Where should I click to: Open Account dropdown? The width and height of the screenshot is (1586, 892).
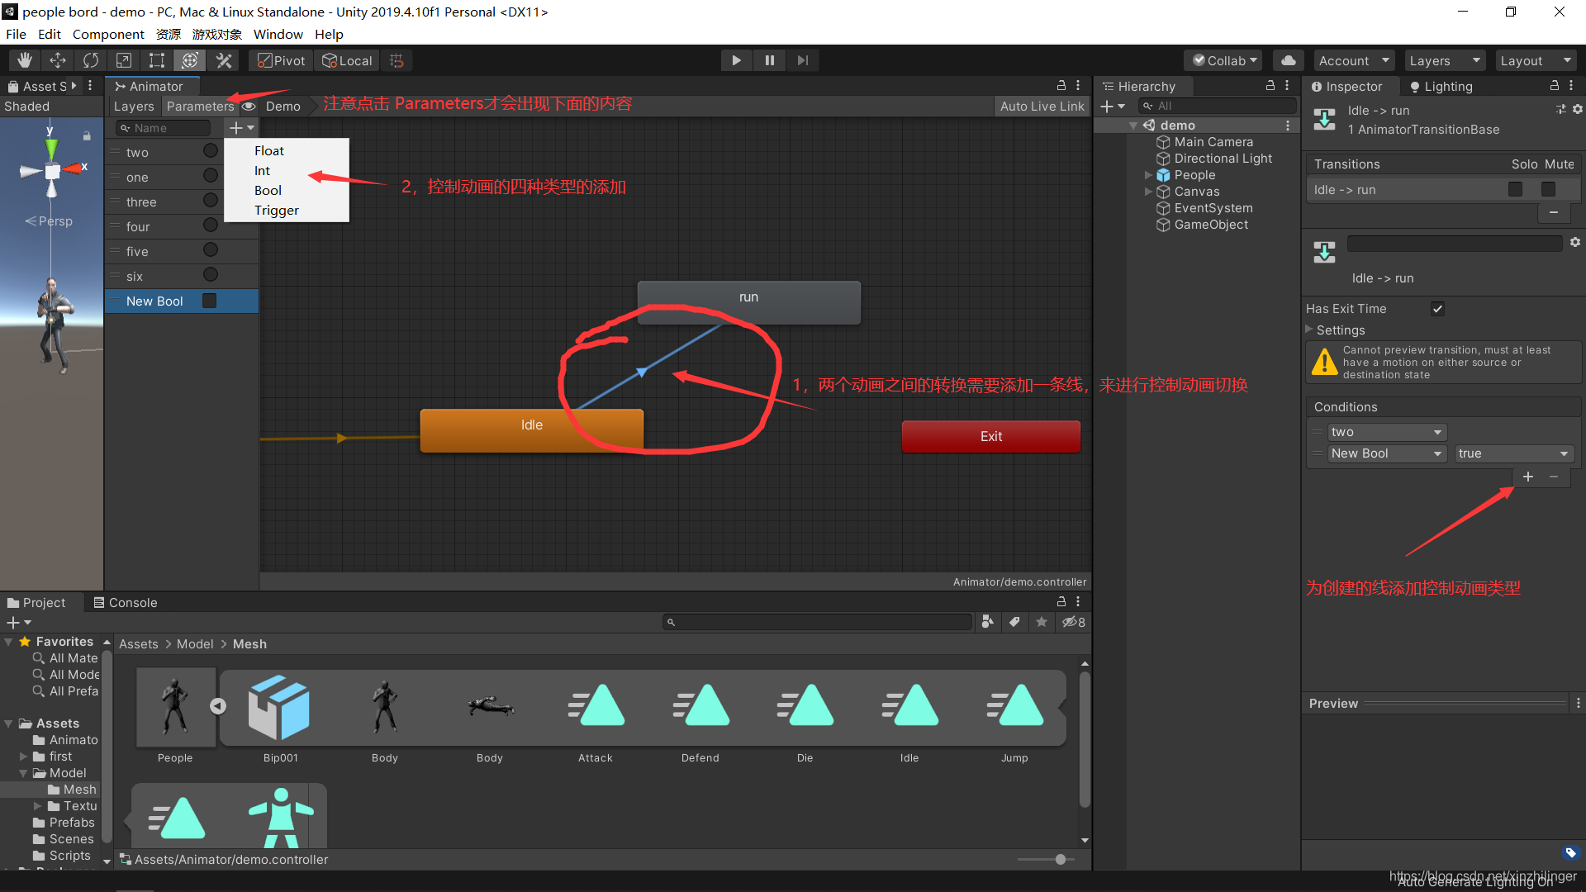point(1354,60)
